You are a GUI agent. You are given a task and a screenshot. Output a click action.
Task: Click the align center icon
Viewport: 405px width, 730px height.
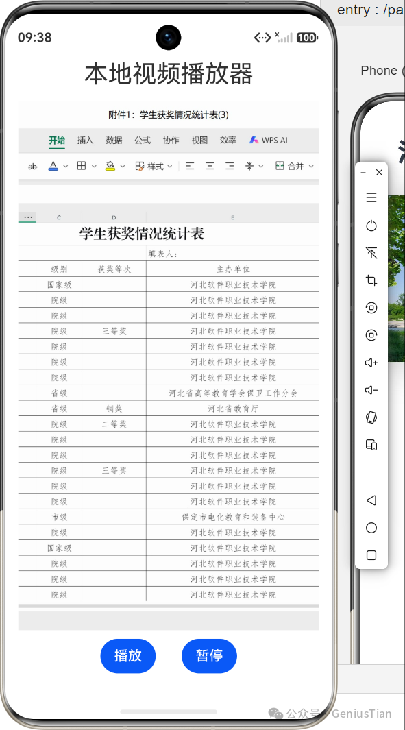point(210,166)
